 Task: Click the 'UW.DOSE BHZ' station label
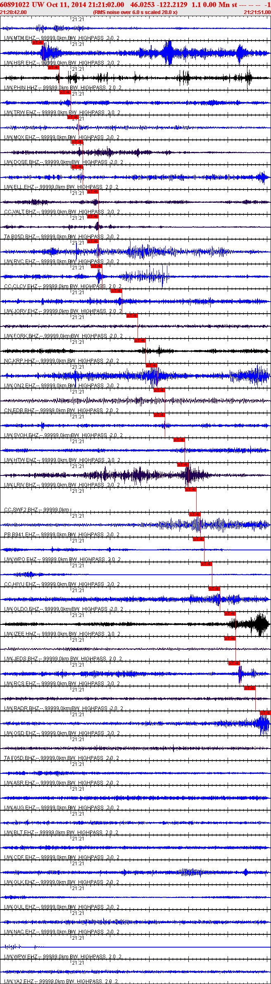click(21, 162)
